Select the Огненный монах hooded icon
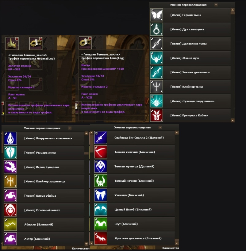The height and width of the screenshot is (251, 246). tap(10, 210)
